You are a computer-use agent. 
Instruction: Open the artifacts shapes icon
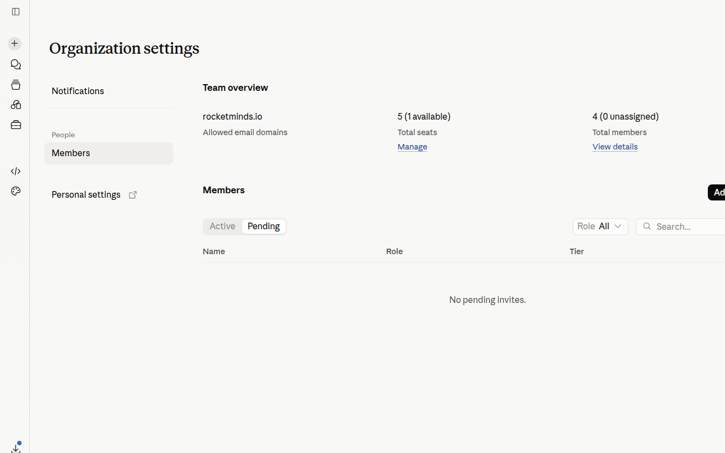pyautogui.click(x=16, y=105)
